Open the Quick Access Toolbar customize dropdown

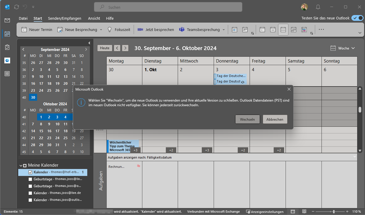(33, 7)
